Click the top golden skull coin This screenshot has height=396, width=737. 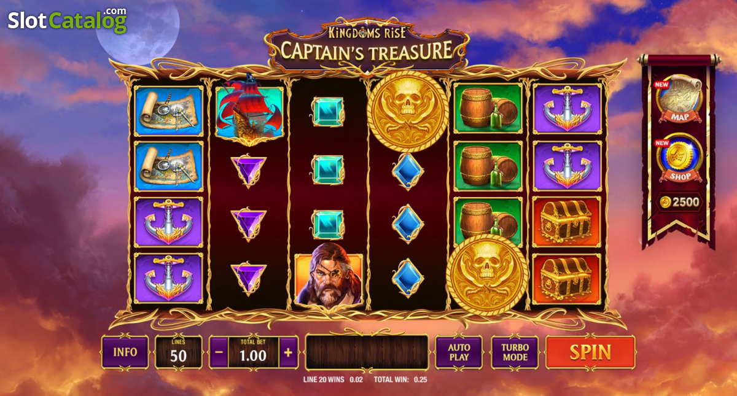pos(407,112)
